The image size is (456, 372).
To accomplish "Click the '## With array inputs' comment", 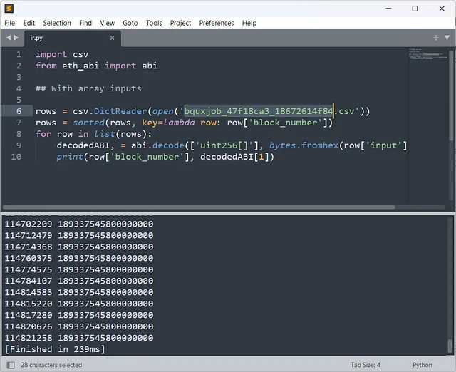I will tap(88, 88).
